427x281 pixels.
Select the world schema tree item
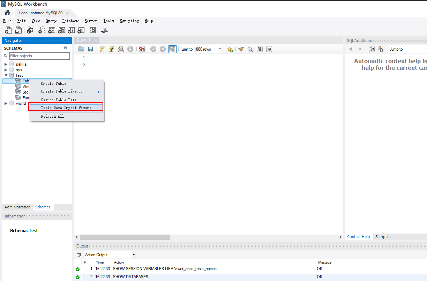point(21,103)
